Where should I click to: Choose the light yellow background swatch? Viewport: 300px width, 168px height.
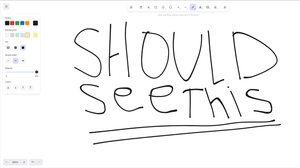27,35
